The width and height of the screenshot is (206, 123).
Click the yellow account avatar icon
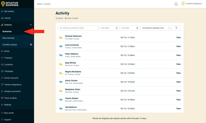tap(183, 4)
